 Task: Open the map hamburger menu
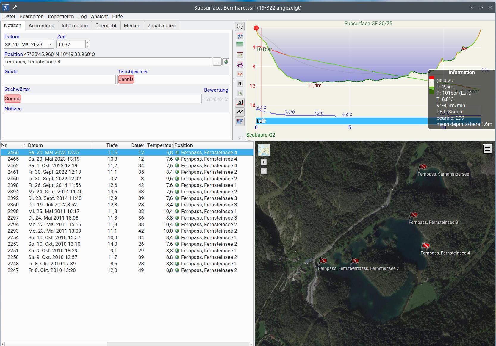(487, 149)
